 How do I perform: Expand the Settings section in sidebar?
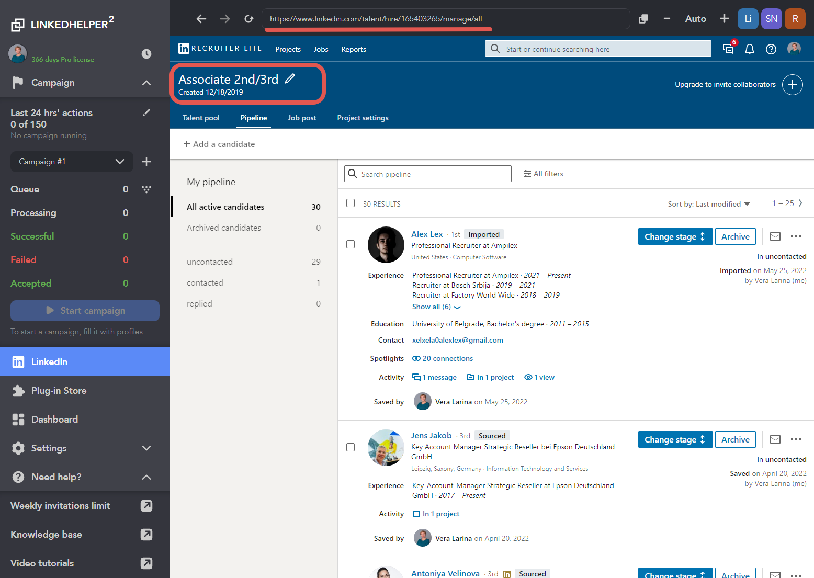pyautogui.click(x=146, y=448)
